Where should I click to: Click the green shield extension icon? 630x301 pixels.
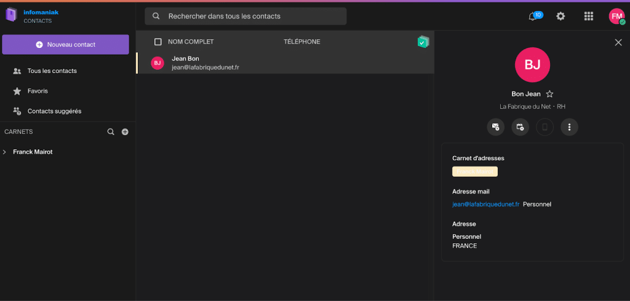click(x=423, y=42)
